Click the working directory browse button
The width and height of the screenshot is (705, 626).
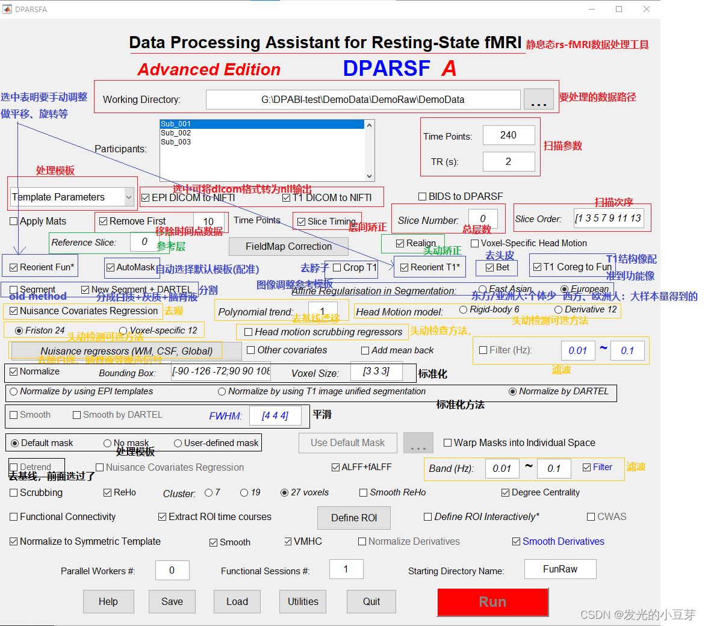[x=538, y=99]
